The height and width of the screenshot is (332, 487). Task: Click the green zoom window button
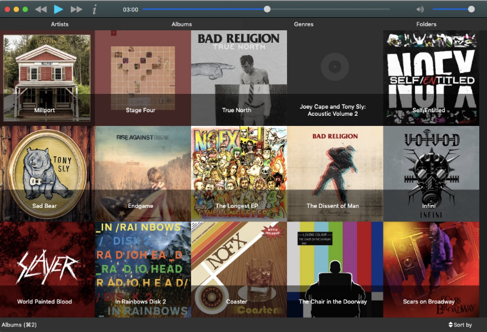(25, 10)
